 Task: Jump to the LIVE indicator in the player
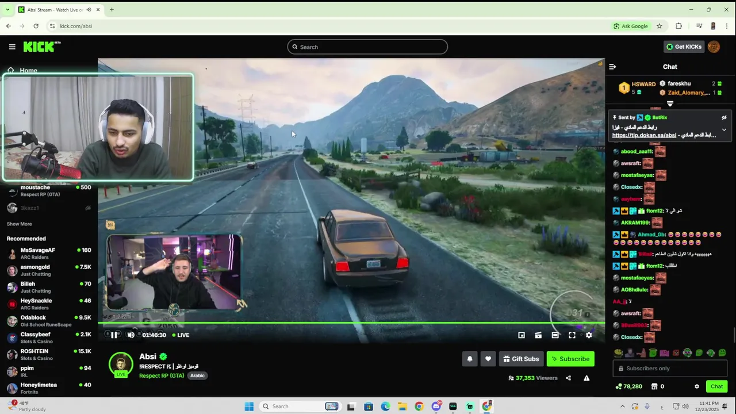(x=181, y=335)
